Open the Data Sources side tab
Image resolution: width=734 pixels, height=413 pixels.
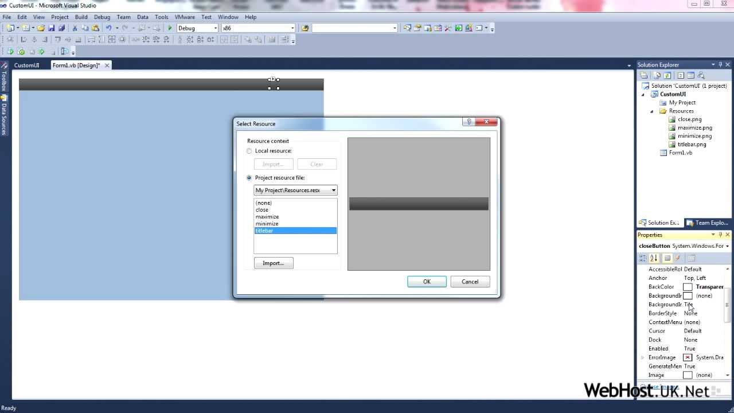coord(3,116)
